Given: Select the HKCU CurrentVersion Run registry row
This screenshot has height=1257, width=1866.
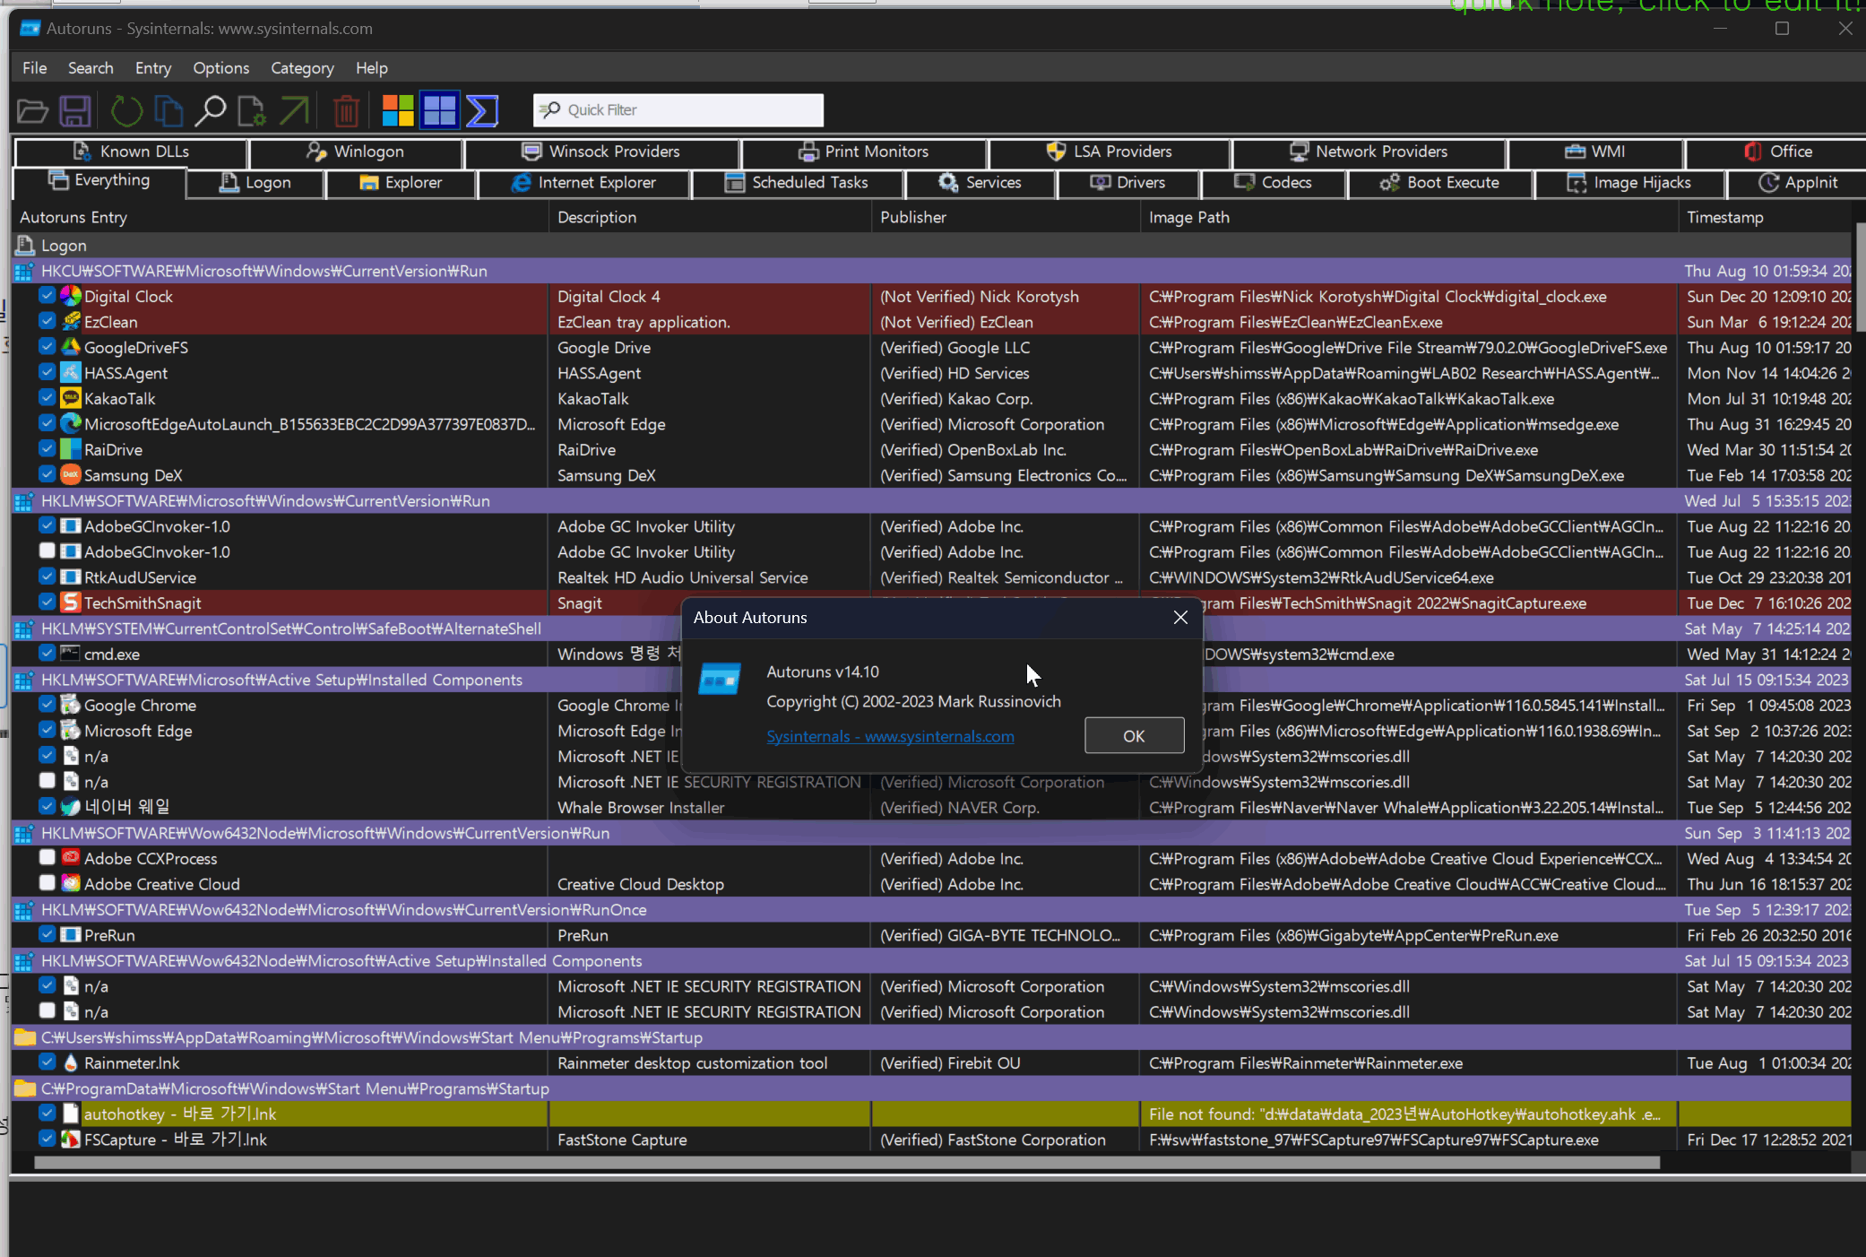Looking at the screenshot, I should coord(931,271).
